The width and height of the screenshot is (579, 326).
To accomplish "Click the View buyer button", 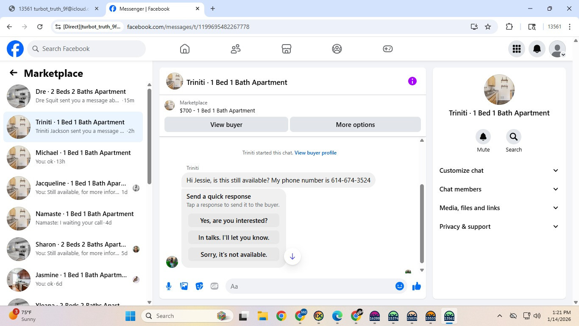I will [226, 125].
